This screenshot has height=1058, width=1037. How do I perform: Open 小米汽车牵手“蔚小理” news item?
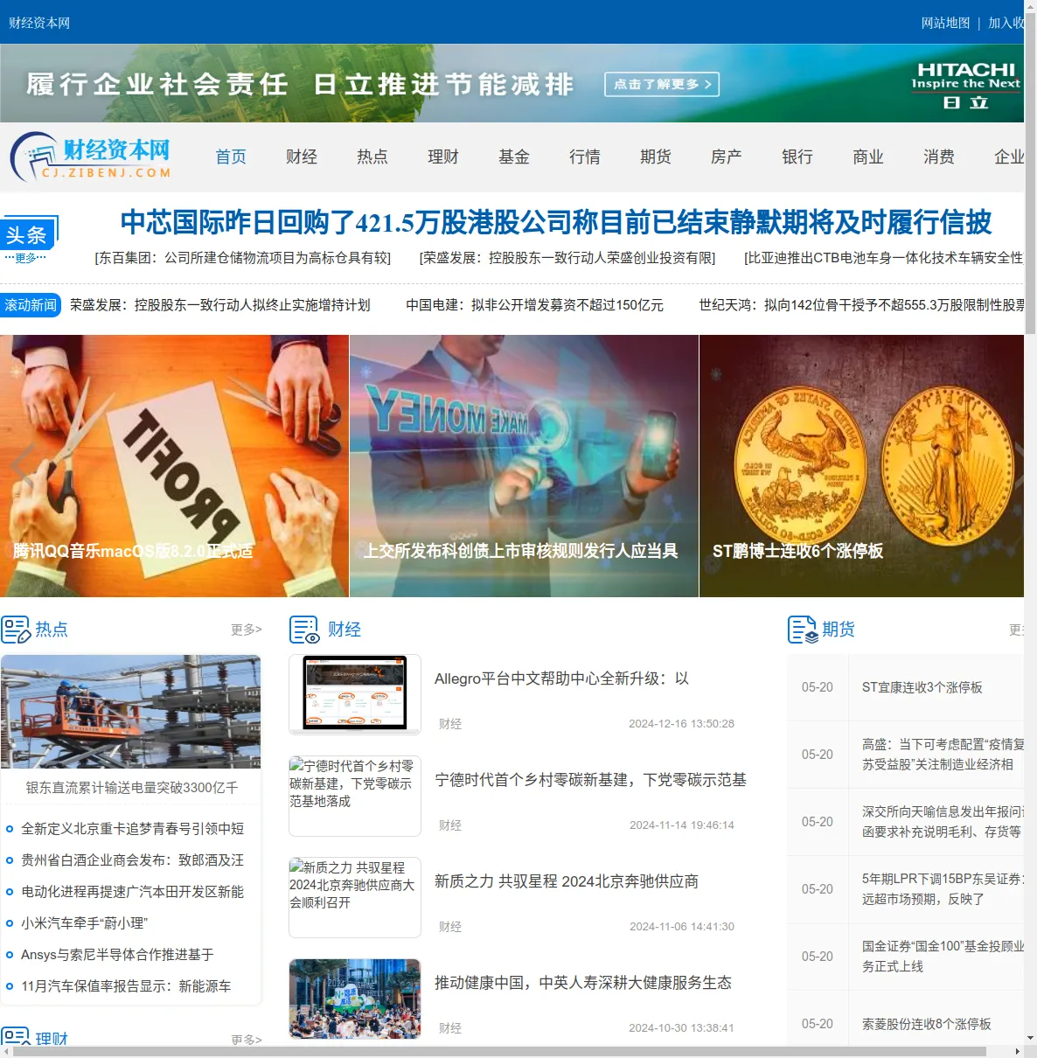(85, 923)
